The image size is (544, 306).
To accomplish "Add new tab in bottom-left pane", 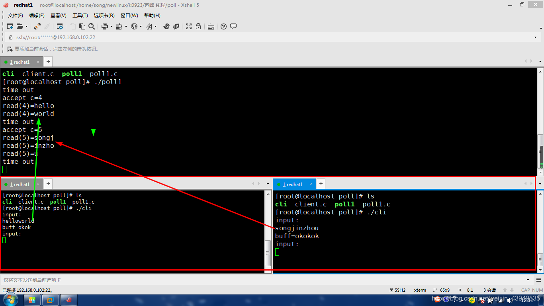I will click(48, 184).
